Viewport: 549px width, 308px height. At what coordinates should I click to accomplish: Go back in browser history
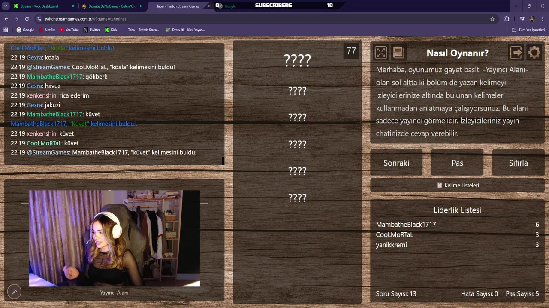[6, 19]
